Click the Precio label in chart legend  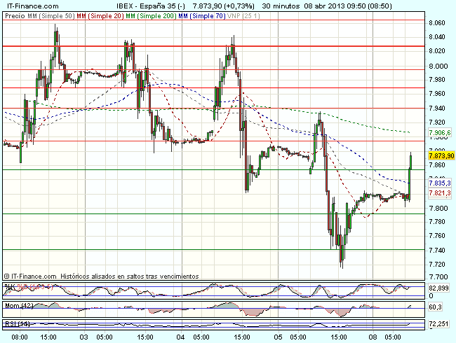13,15
